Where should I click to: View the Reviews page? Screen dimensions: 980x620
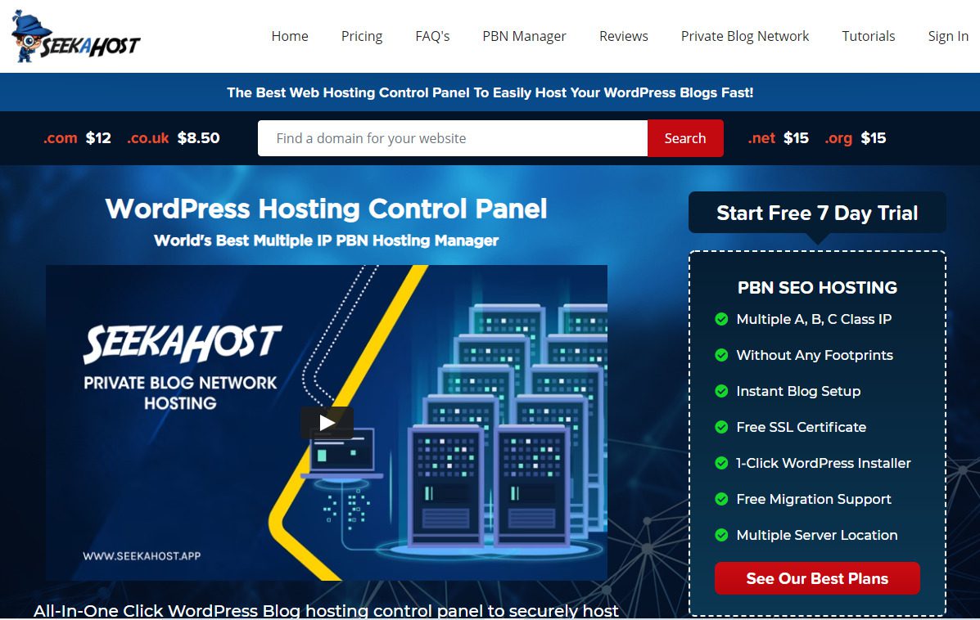623,36
